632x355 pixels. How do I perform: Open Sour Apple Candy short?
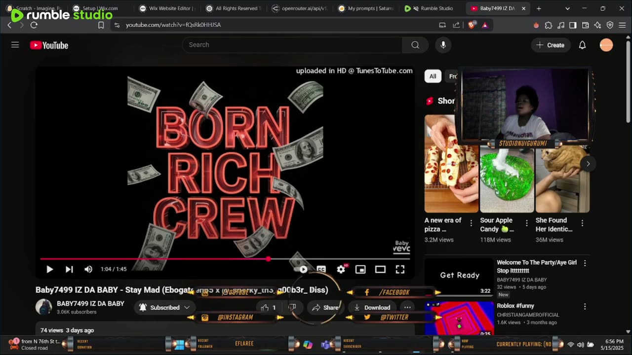[507, 178]
